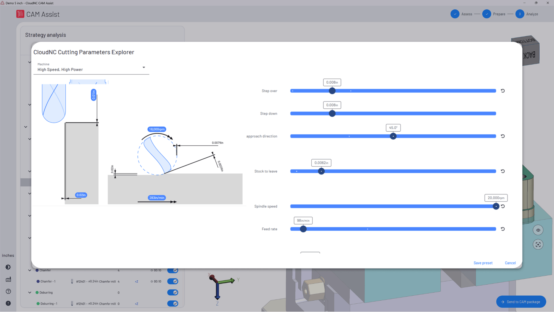The image size is (554, 312).
Task: Click the +Z axis label for Chamfer - 1
Action: 136,281
